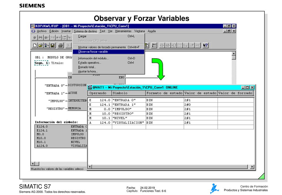Click E124.1 row in symbol information
Image resolution: width=282 pixels, height=195 pixels.
[61, 131]
